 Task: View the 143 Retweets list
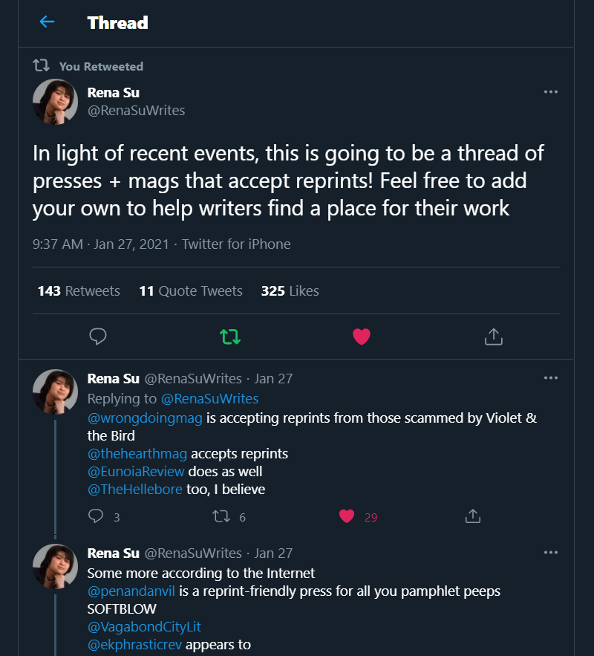coord(79,291)
